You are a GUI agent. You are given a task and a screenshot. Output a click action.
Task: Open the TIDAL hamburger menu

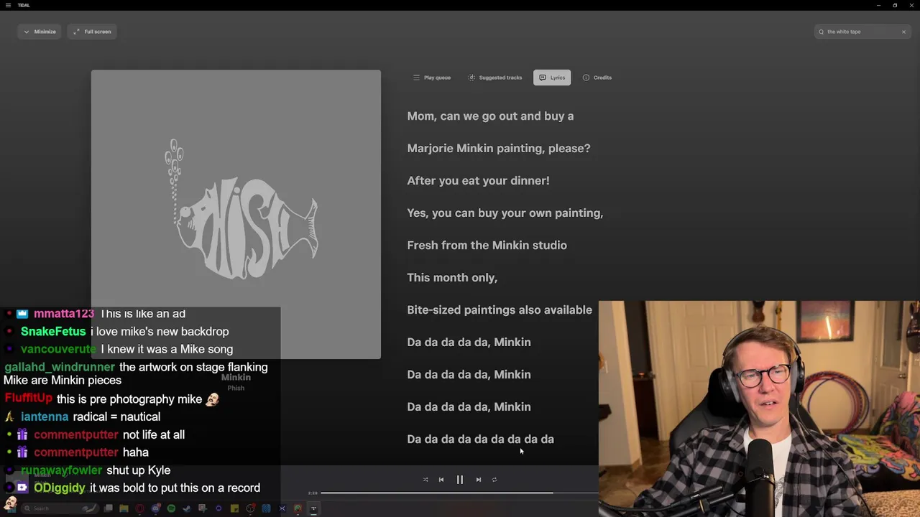8,5
